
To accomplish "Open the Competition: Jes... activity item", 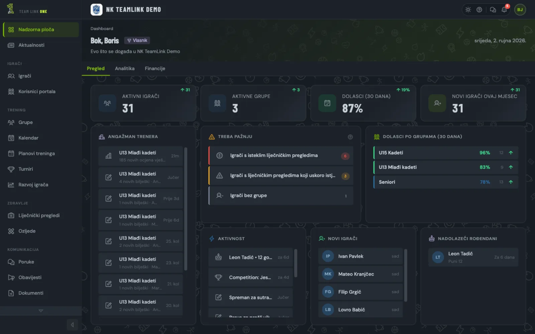I will 251,278.
